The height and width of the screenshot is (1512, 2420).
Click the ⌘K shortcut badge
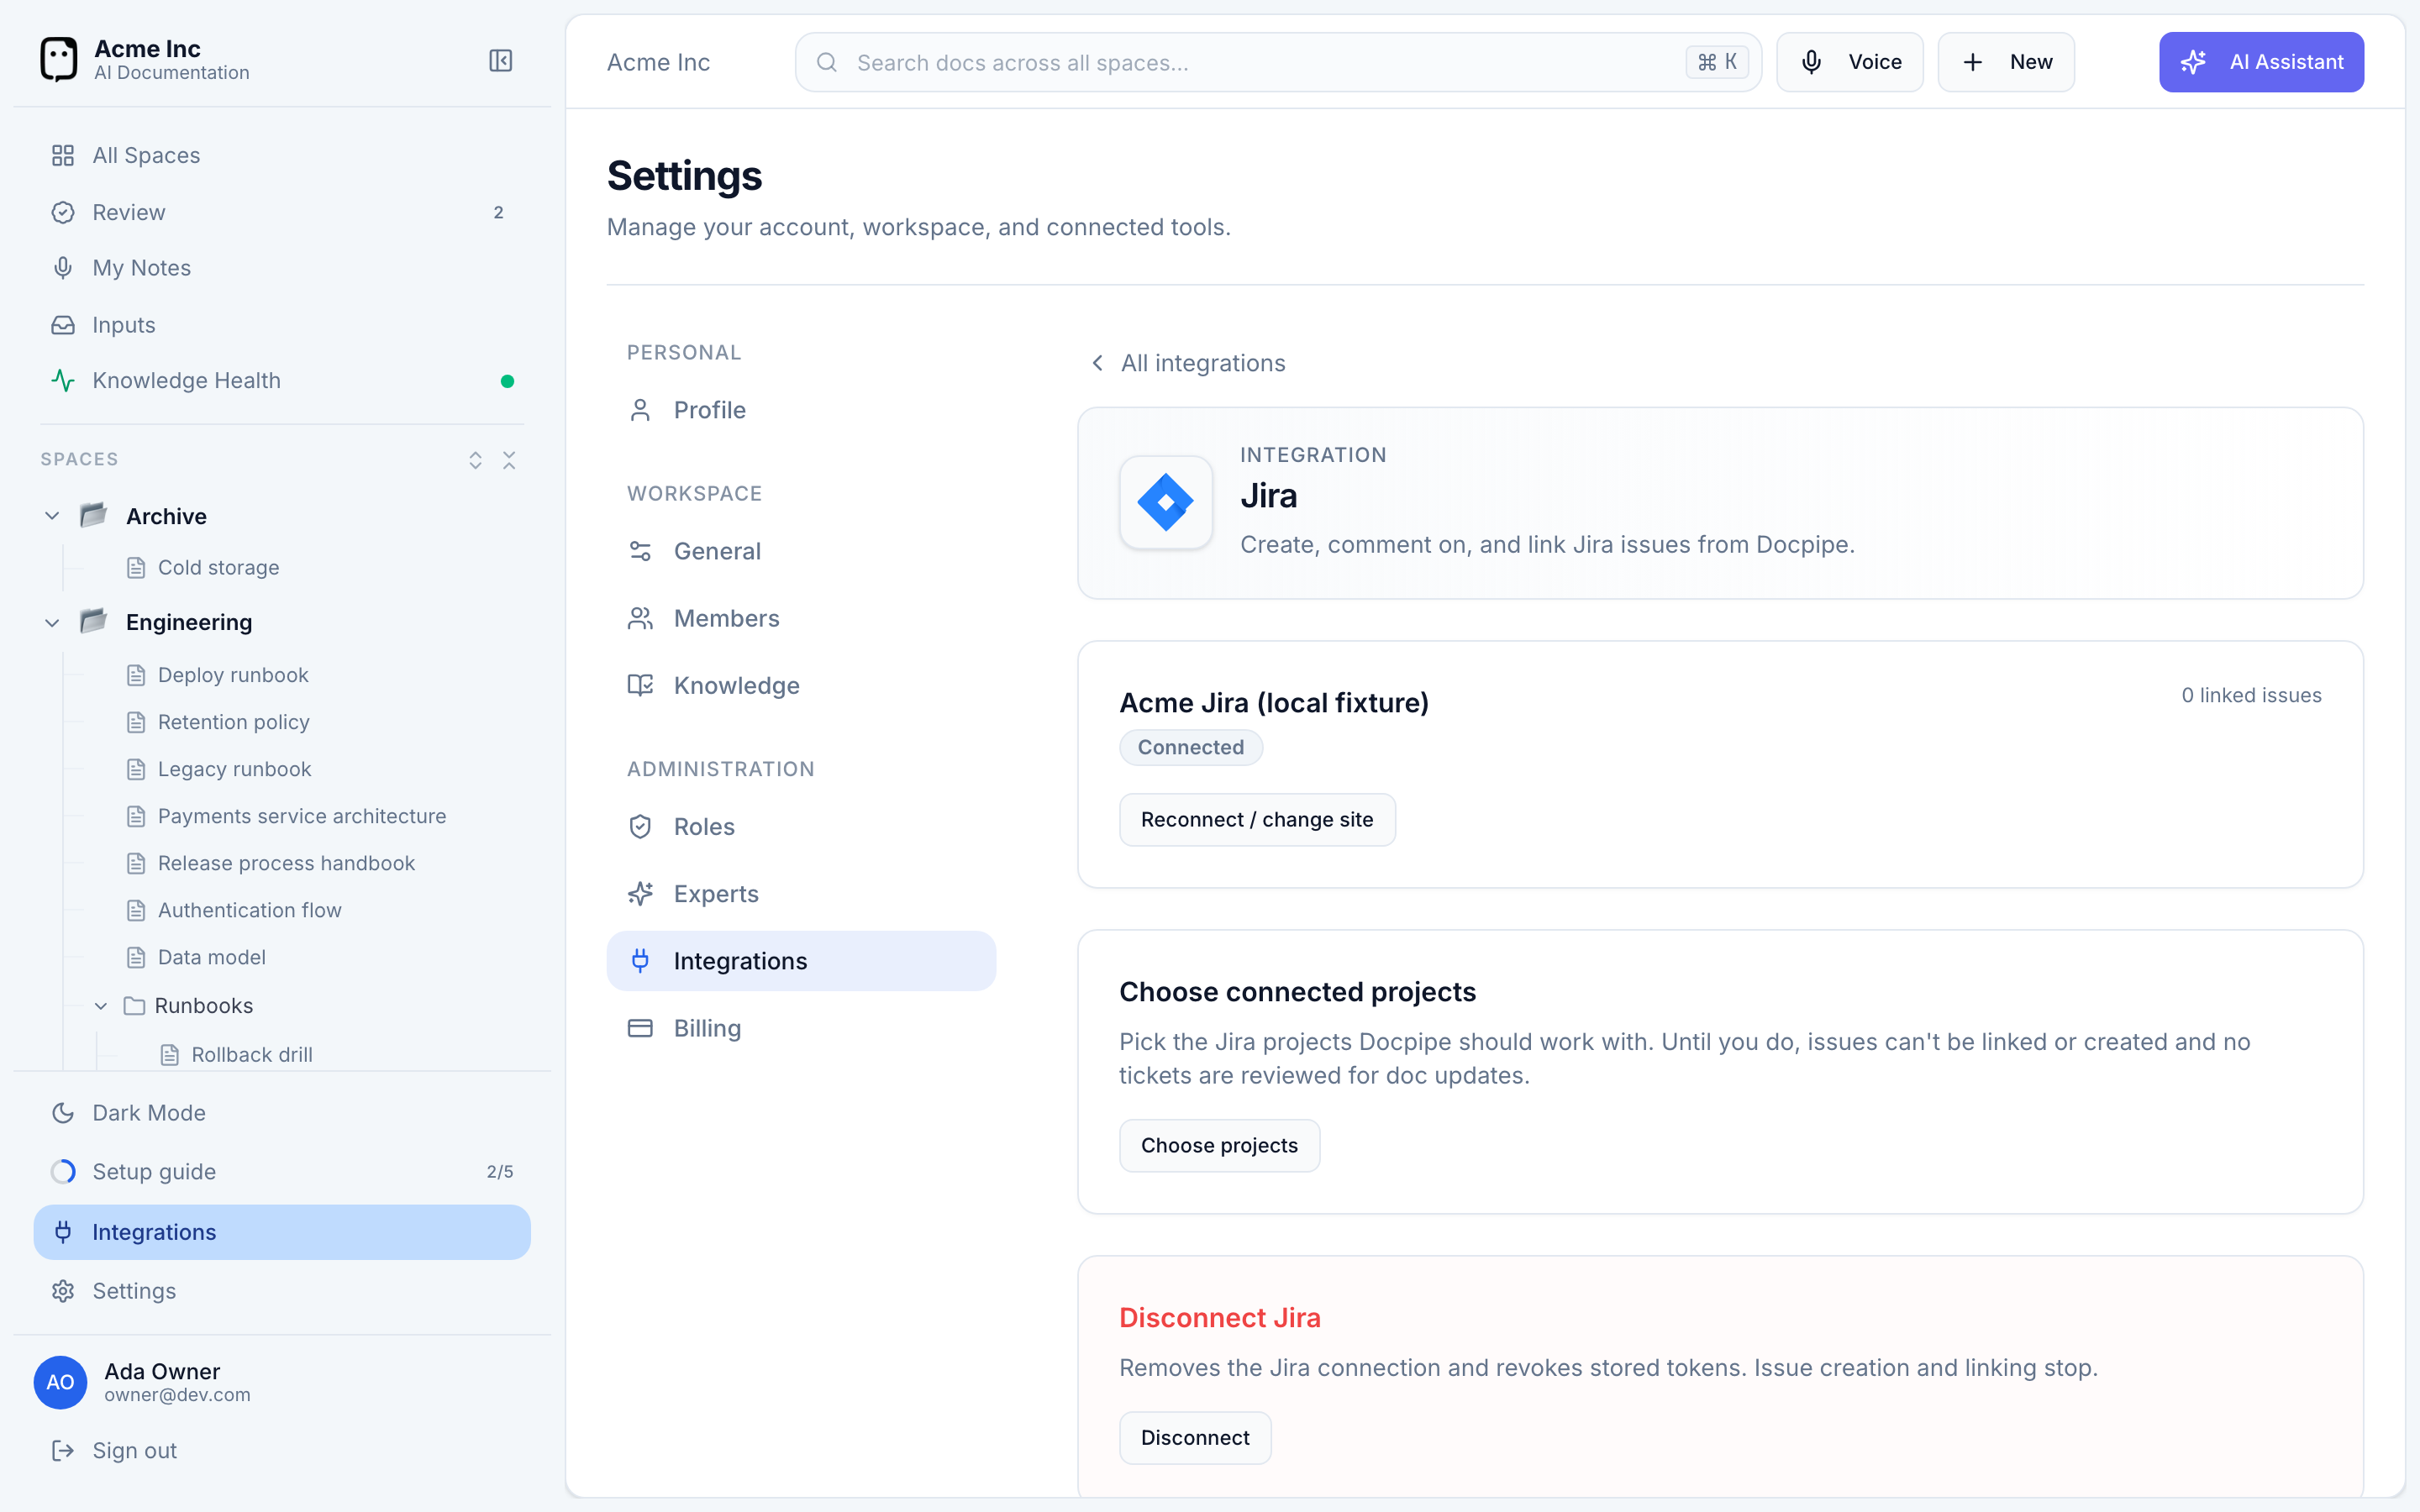click(1717, 62)
